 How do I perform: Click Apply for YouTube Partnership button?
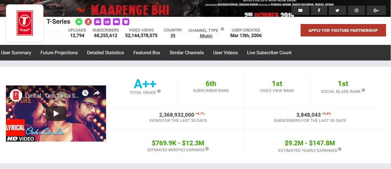(343, 30)
